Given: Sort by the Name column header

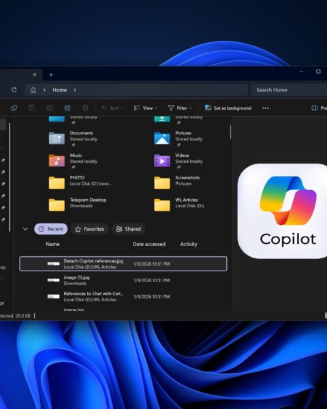Looking at the screenshot, I should click(x=52, y=244).
